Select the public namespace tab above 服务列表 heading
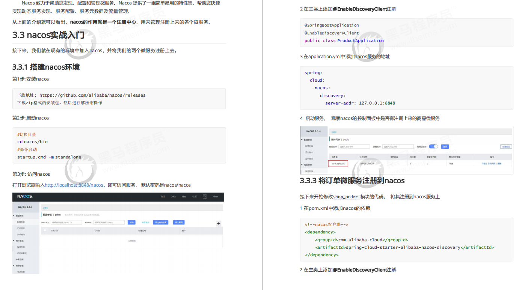The height and width of the screenshot is (290, 528). [x=334, y=132]
